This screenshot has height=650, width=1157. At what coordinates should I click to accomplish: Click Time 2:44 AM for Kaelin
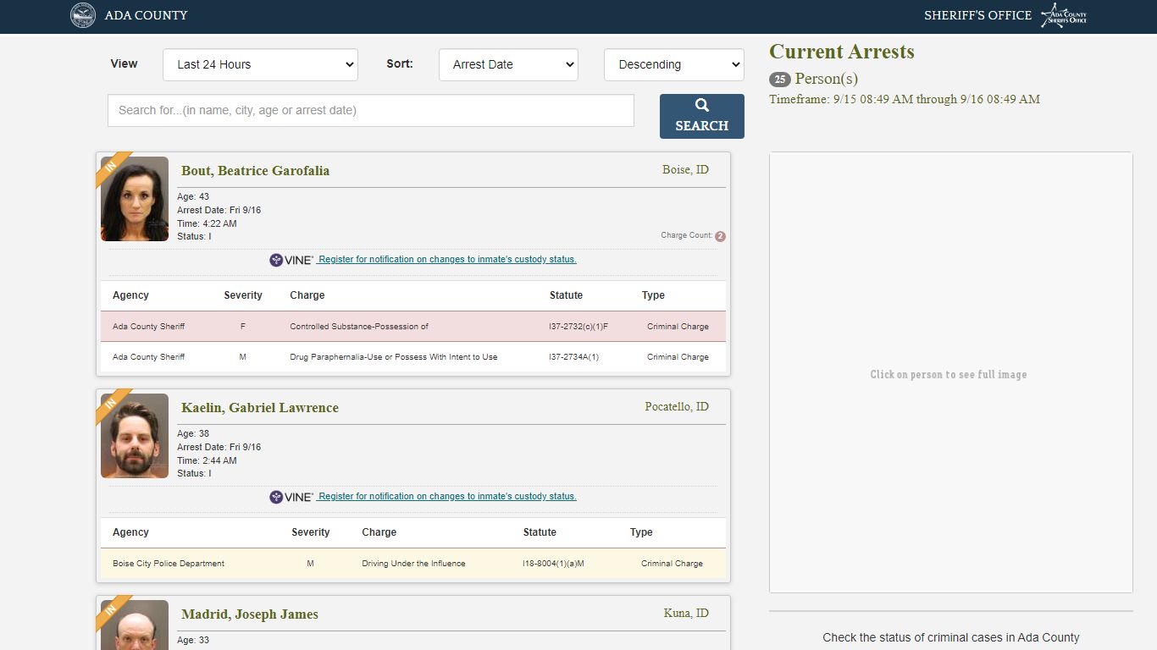pos(207,460)
